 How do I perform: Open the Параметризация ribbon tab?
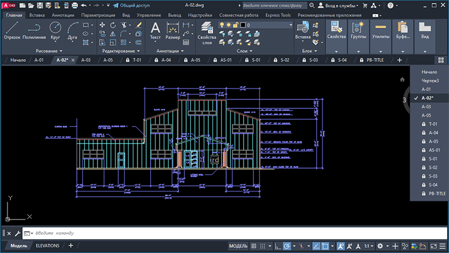click(x=98, y=15)
